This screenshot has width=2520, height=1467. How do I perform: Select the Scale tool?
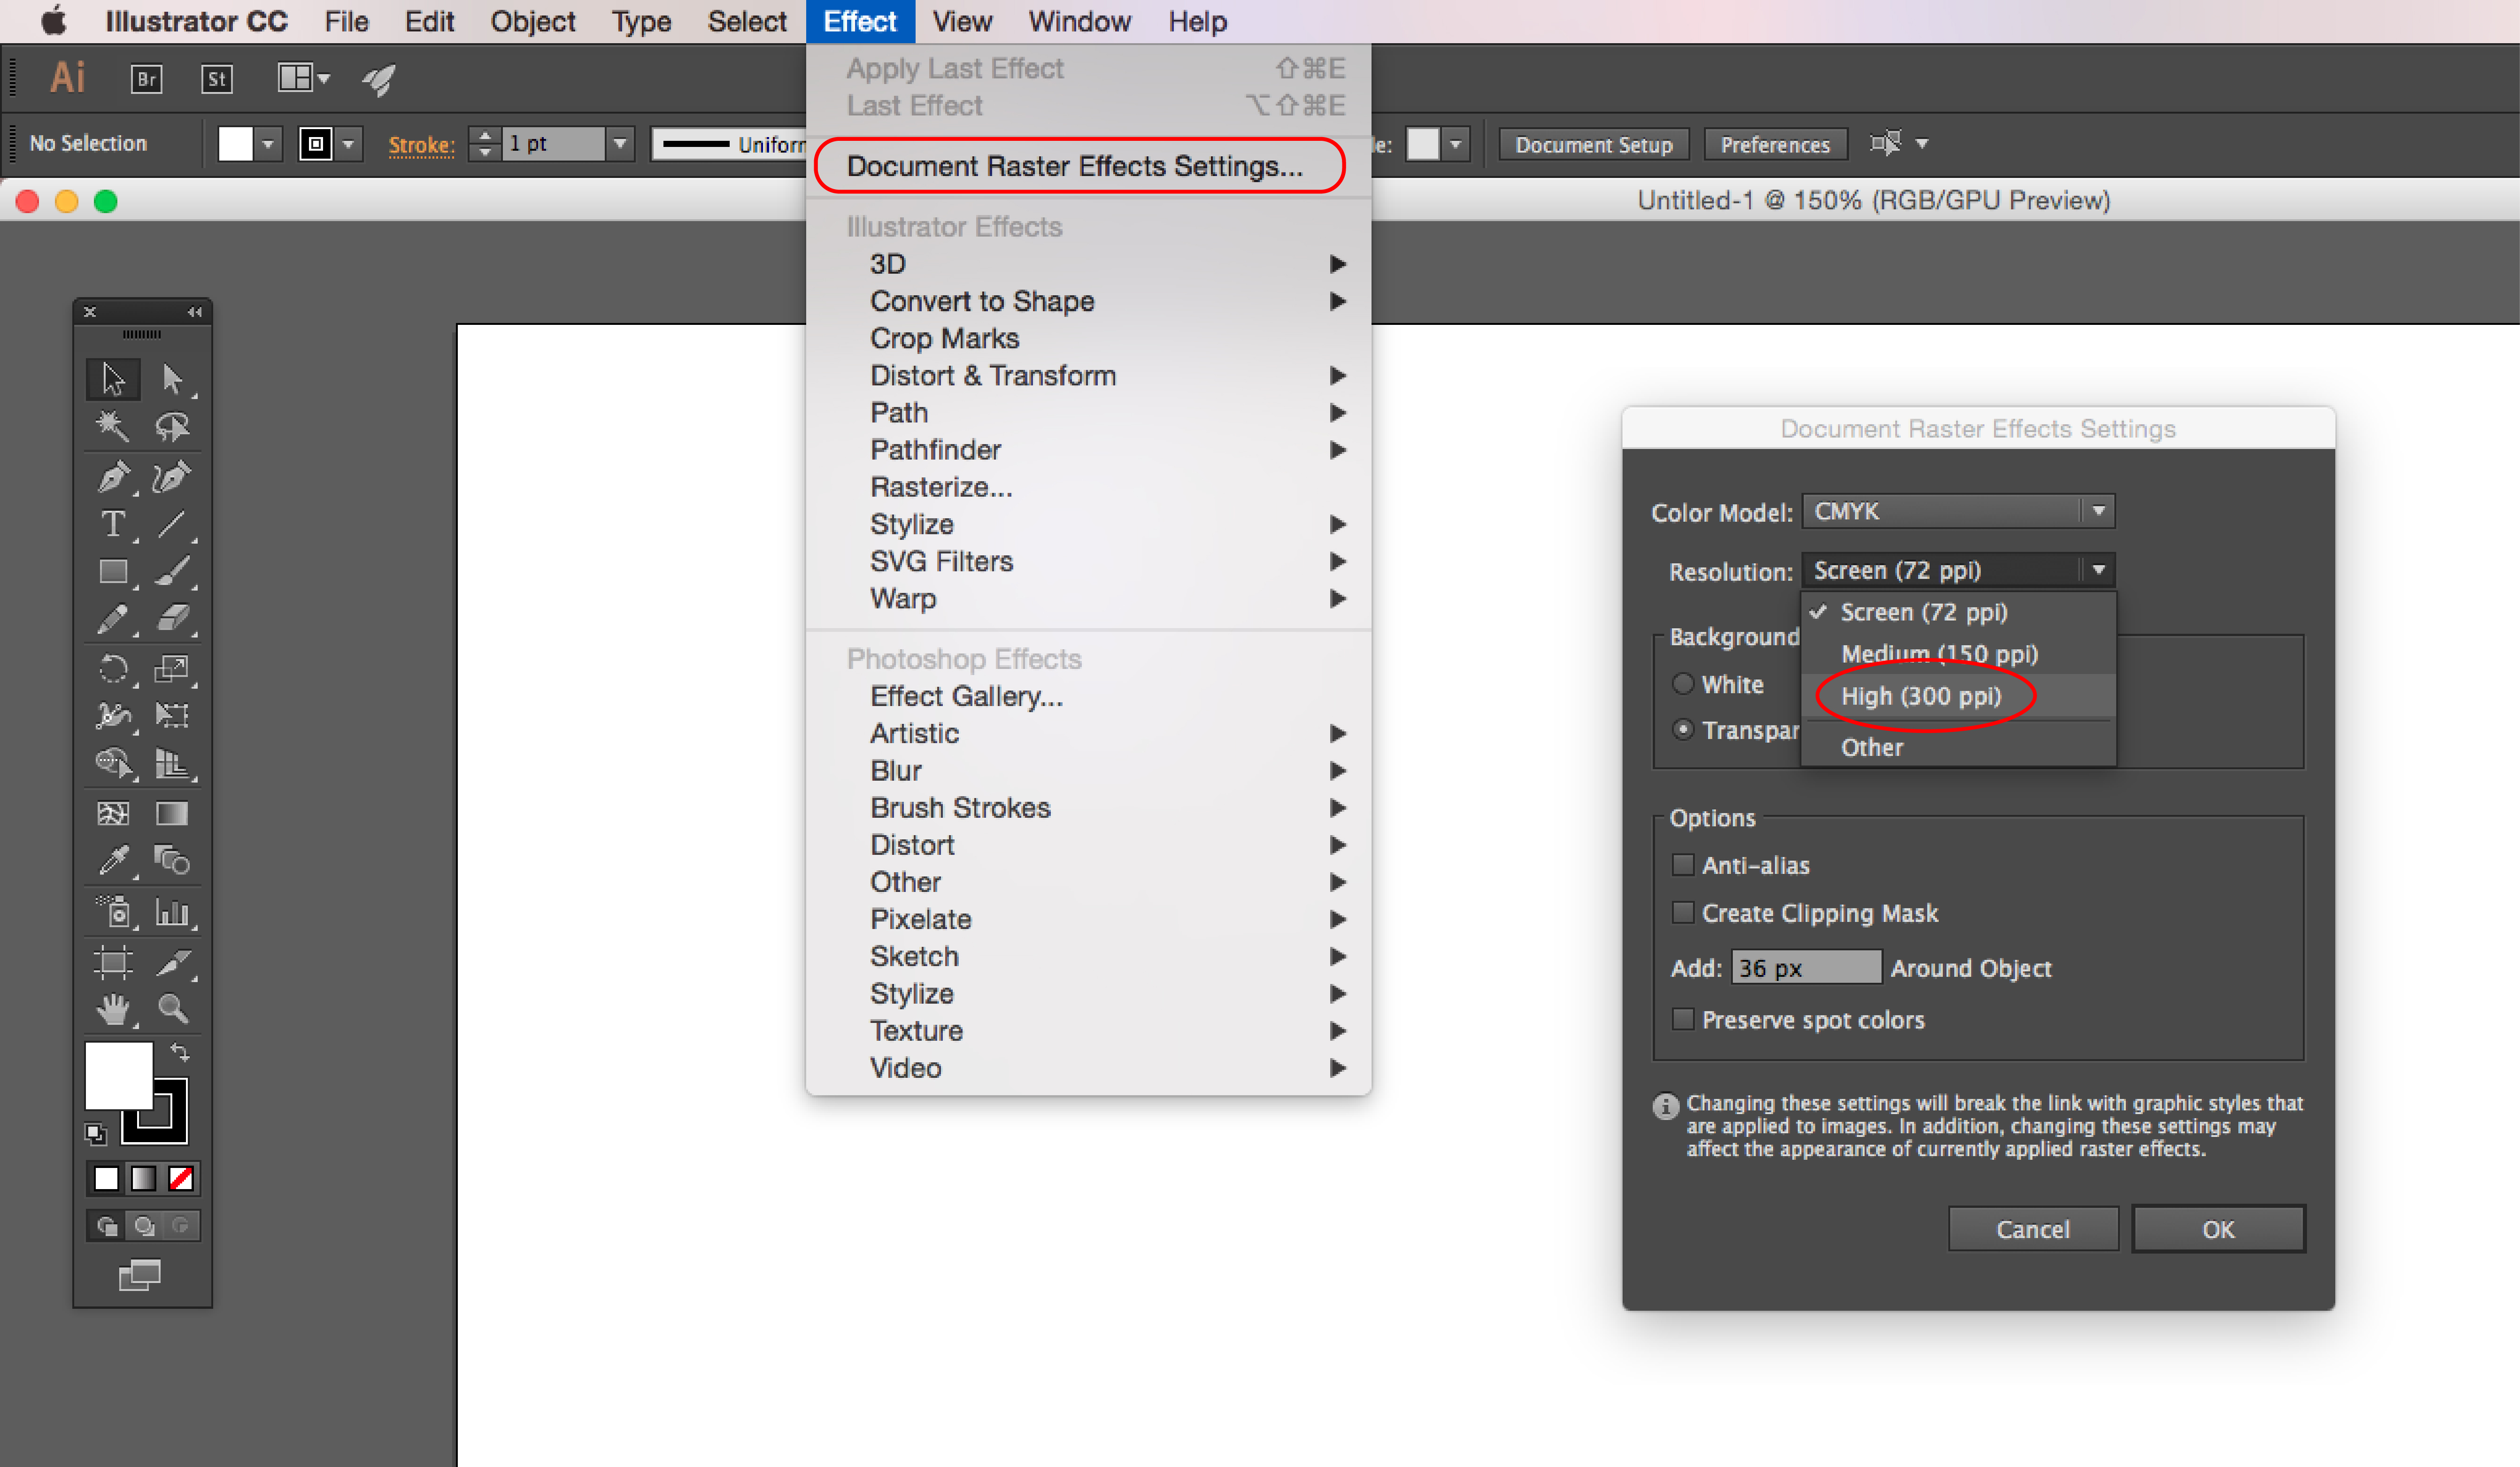pos(172,668)
